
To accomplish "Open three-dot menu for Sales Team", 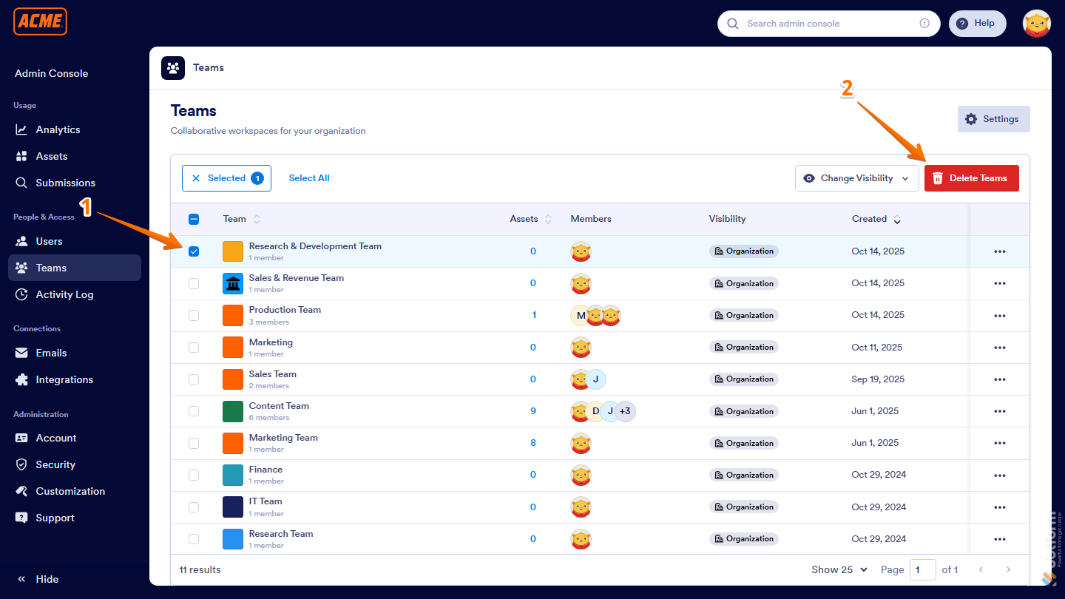I will tap(1000, 379).
